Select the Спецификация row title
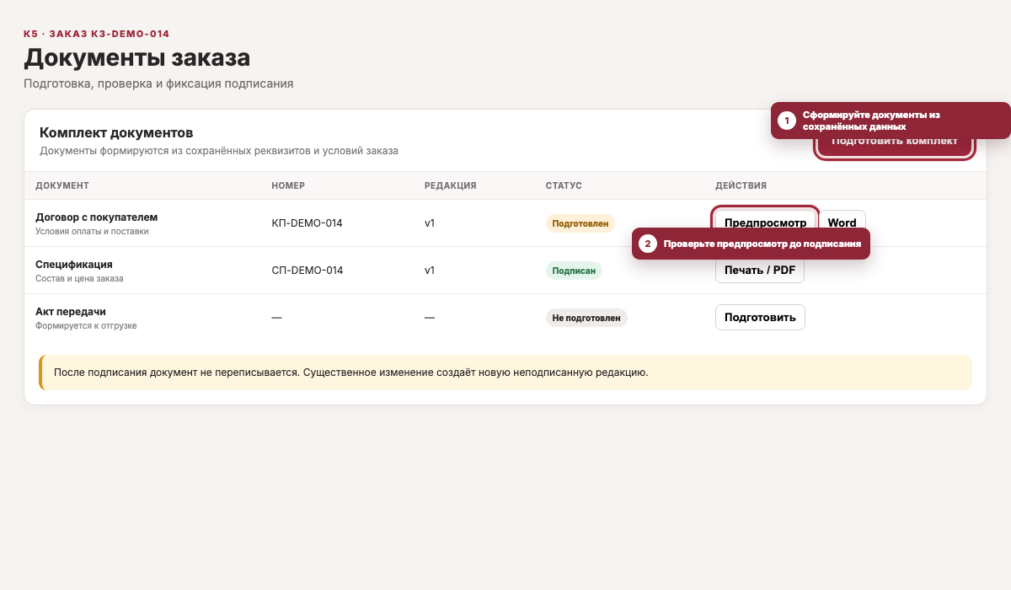The height and width of the screenshot is (590, 1011). click(74, 264)
